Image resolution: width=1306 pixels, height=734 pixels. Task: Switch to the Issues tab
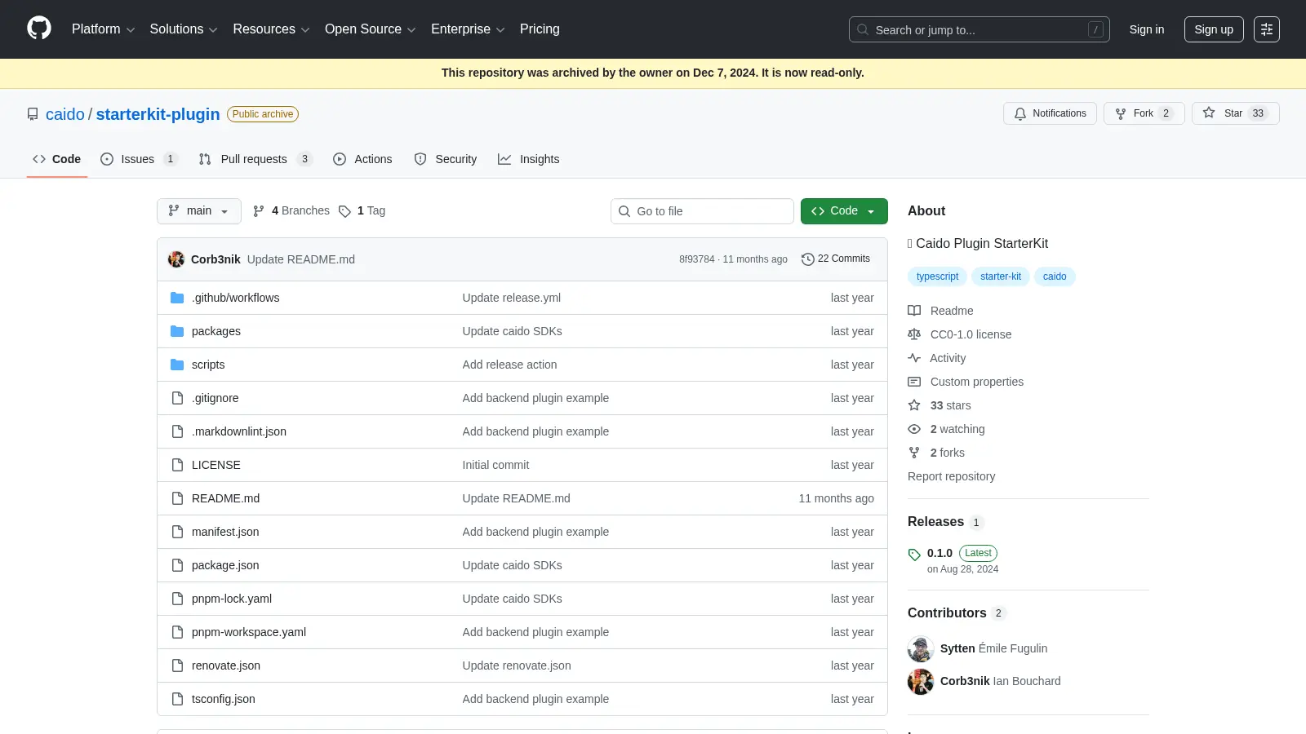coord(138,159)
